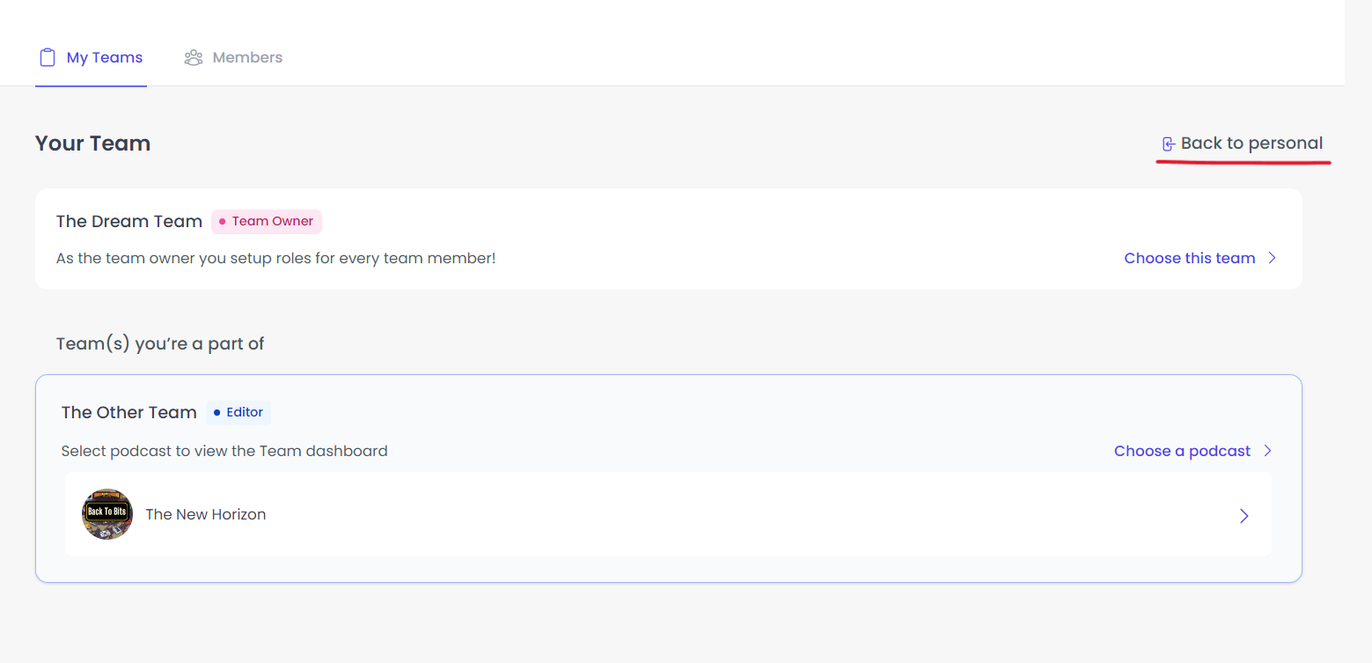
Task: Expand The New Horizon podcast entry
Action: point(667,514)
